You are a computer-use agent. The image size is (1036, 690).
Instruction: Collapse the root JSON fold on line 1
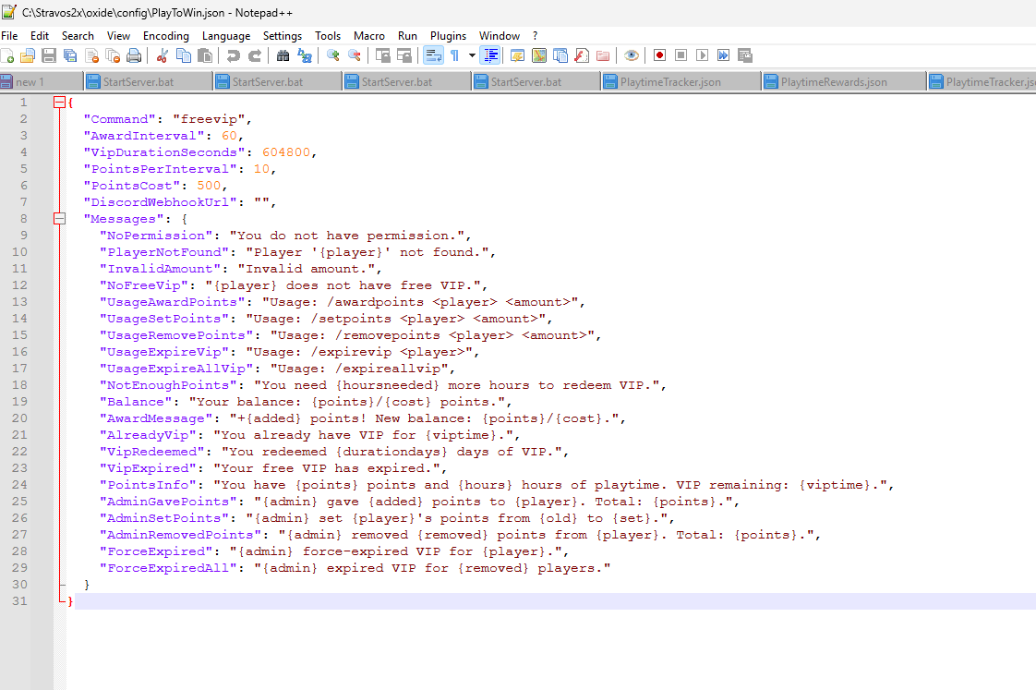pyautogui.click(x=60, y=102)
